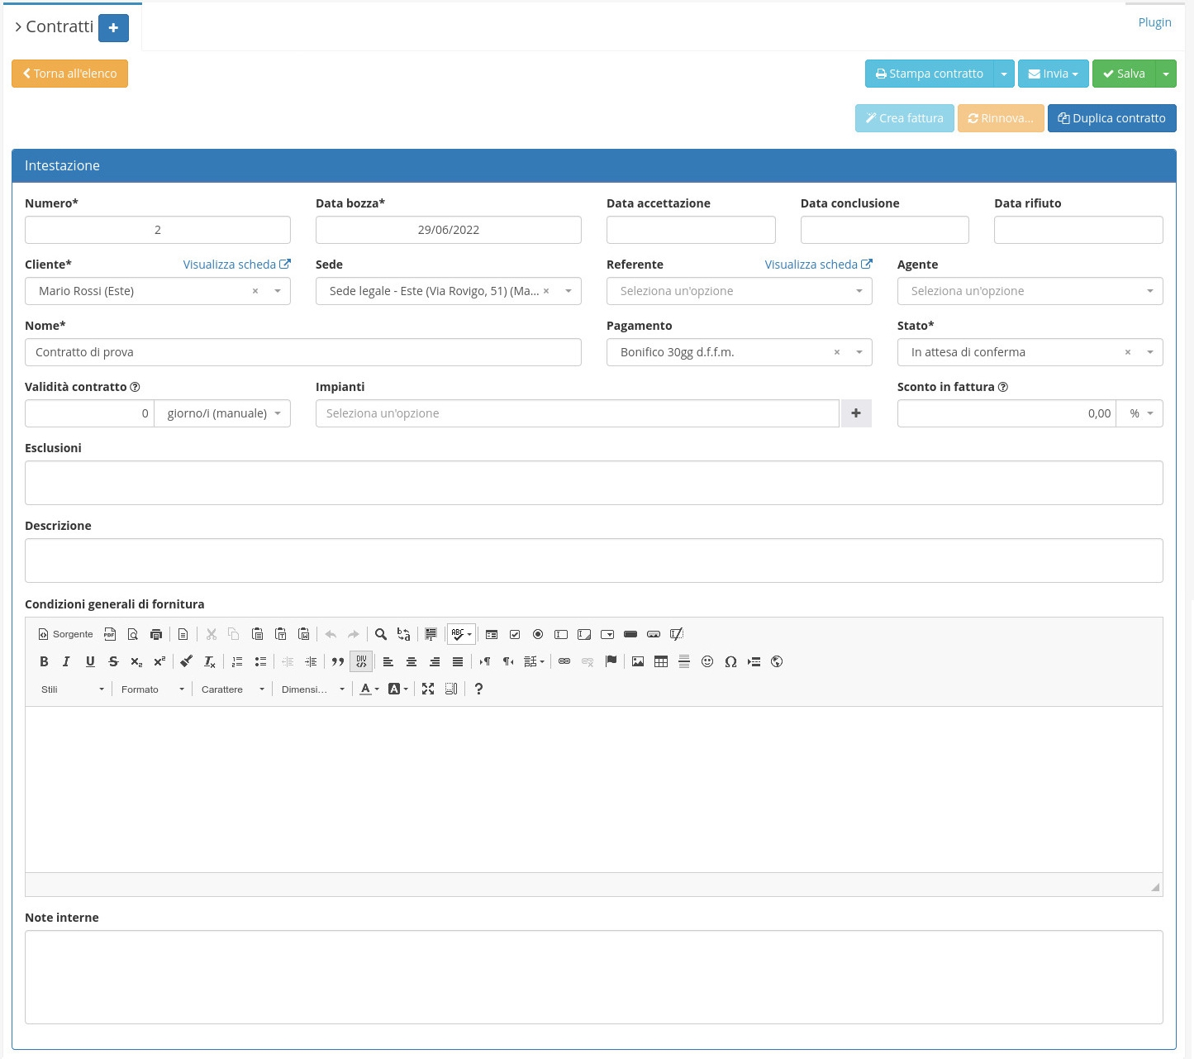Open Visualizza scheda link for Cliente
The image size is (1199, 1059).
(236, 265)
